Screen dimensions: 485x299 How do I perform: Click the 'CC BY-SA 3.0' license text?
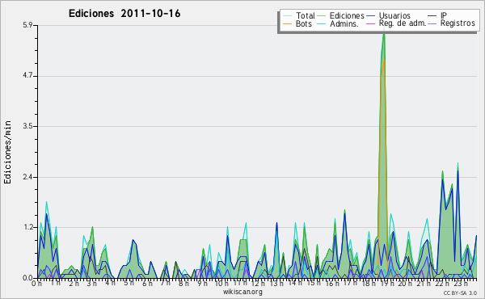pos(460,293)
